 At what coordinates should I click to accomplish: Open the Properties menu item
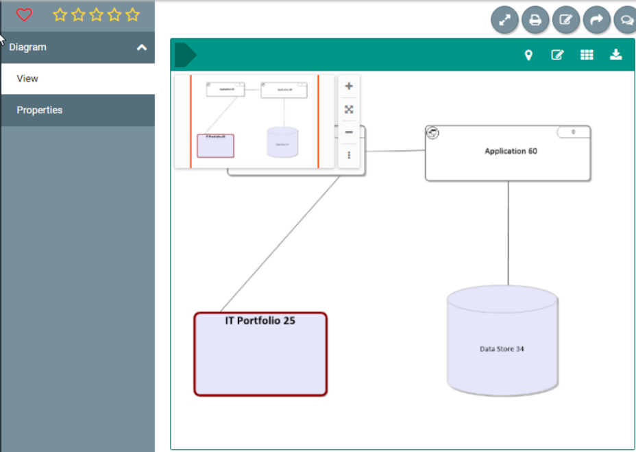point(40,110)
